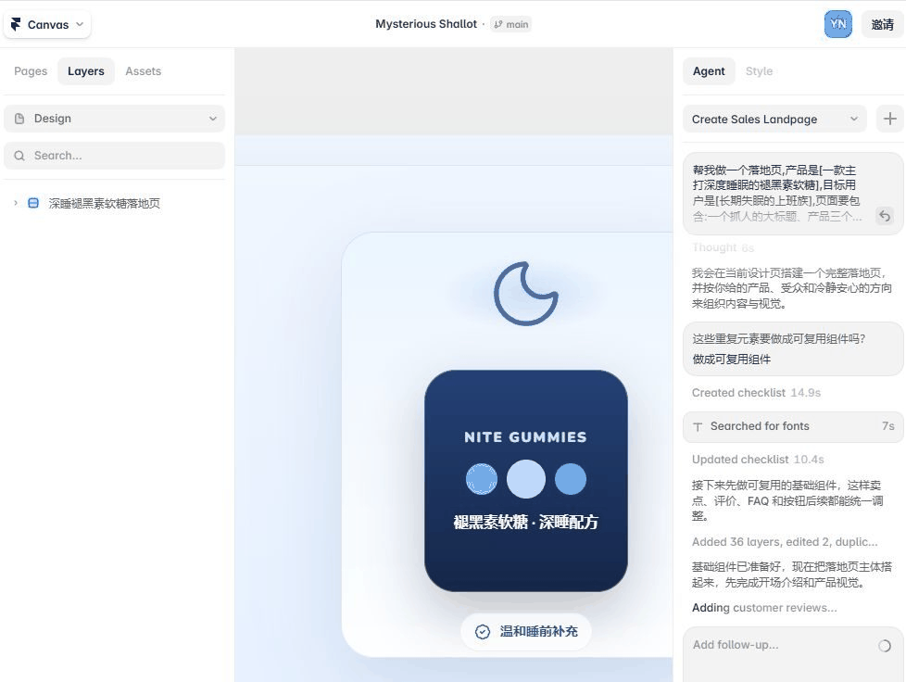Click the page icon beside Design
906x682 pixels.
19,119
